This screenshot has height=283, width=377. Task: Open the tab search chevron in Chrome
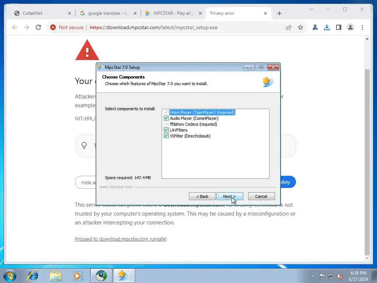[311, 9]
